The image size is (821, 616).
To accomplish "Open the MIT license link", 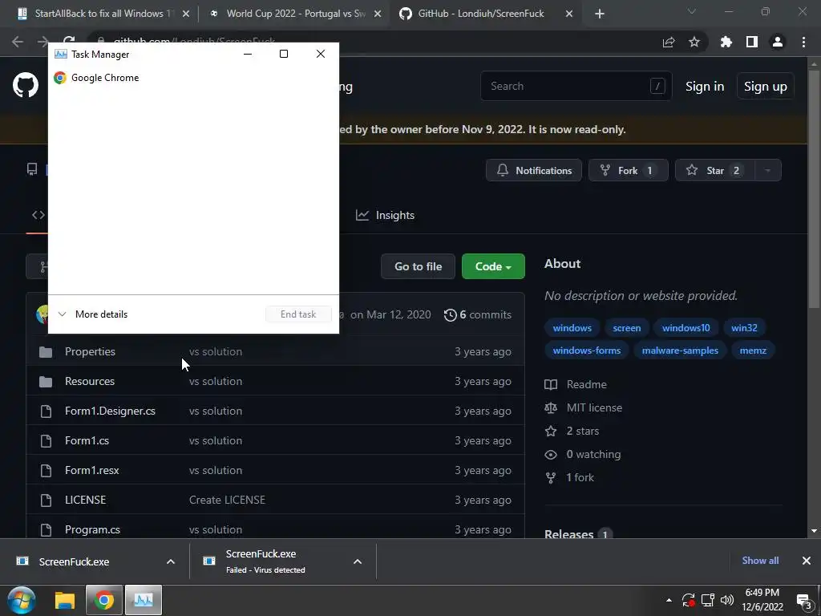I will click(584, 407).
